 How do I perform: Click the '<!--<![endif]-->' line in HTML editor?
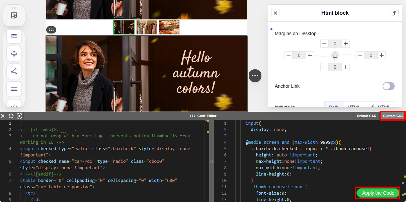point(41,174)
